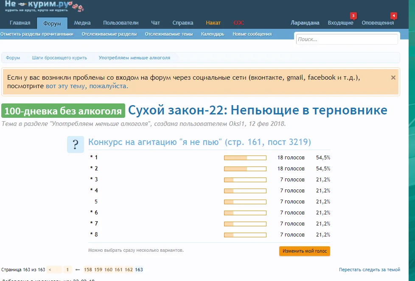This screenshot has height=281, width=415.
Task: Click the Шаги бросающего курить breadcrumb
Action: click(59, 58)
